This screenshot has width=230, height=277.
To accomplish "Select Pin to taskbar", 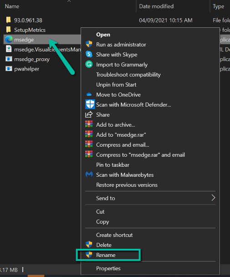I will (112, 165).
